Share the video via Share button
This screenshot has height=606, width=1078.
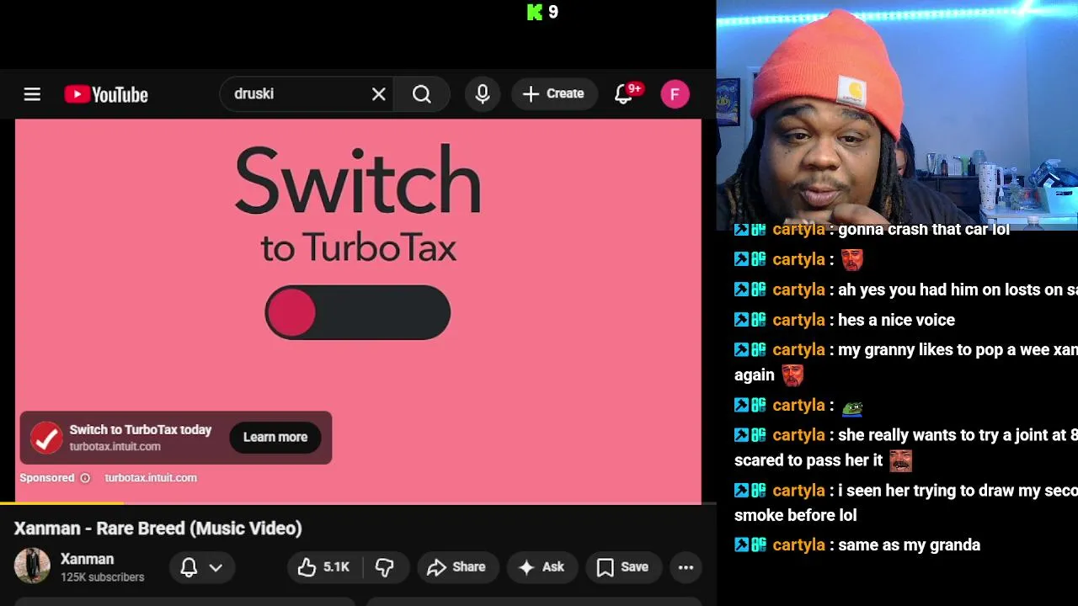click(x=456, y=567)
